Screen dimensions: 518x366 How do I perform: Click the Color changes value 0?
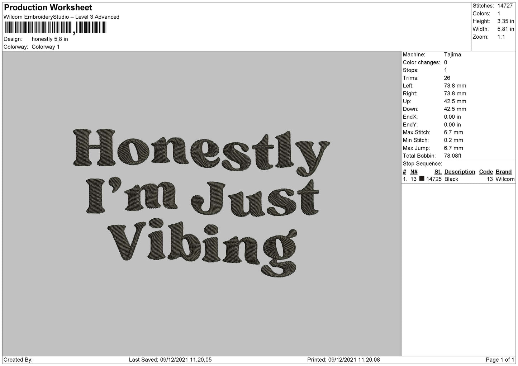tap(446, 62)
